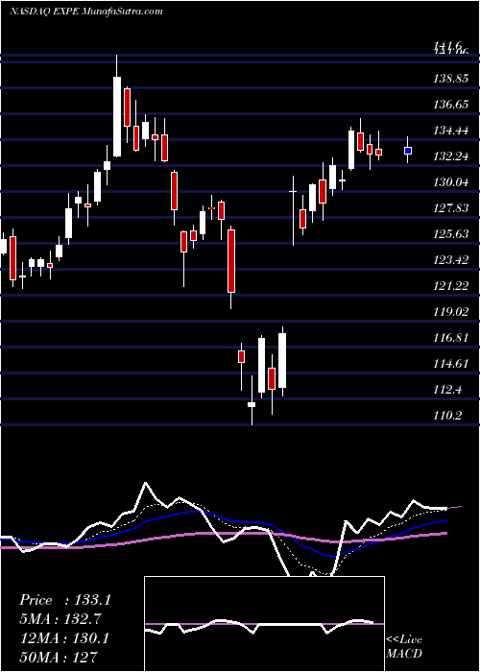Click the MACD inset chart panel

tap(264, 624)
